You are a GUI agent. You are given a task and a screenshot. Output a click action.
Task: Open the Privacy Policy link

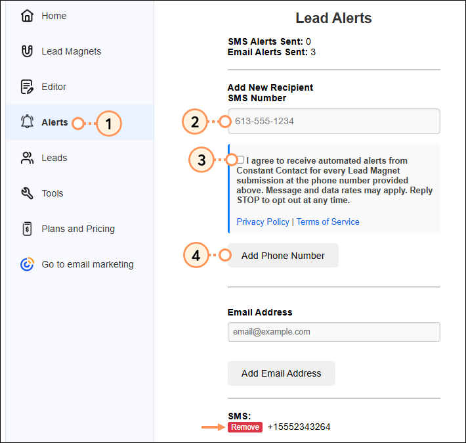coord(263,222)
